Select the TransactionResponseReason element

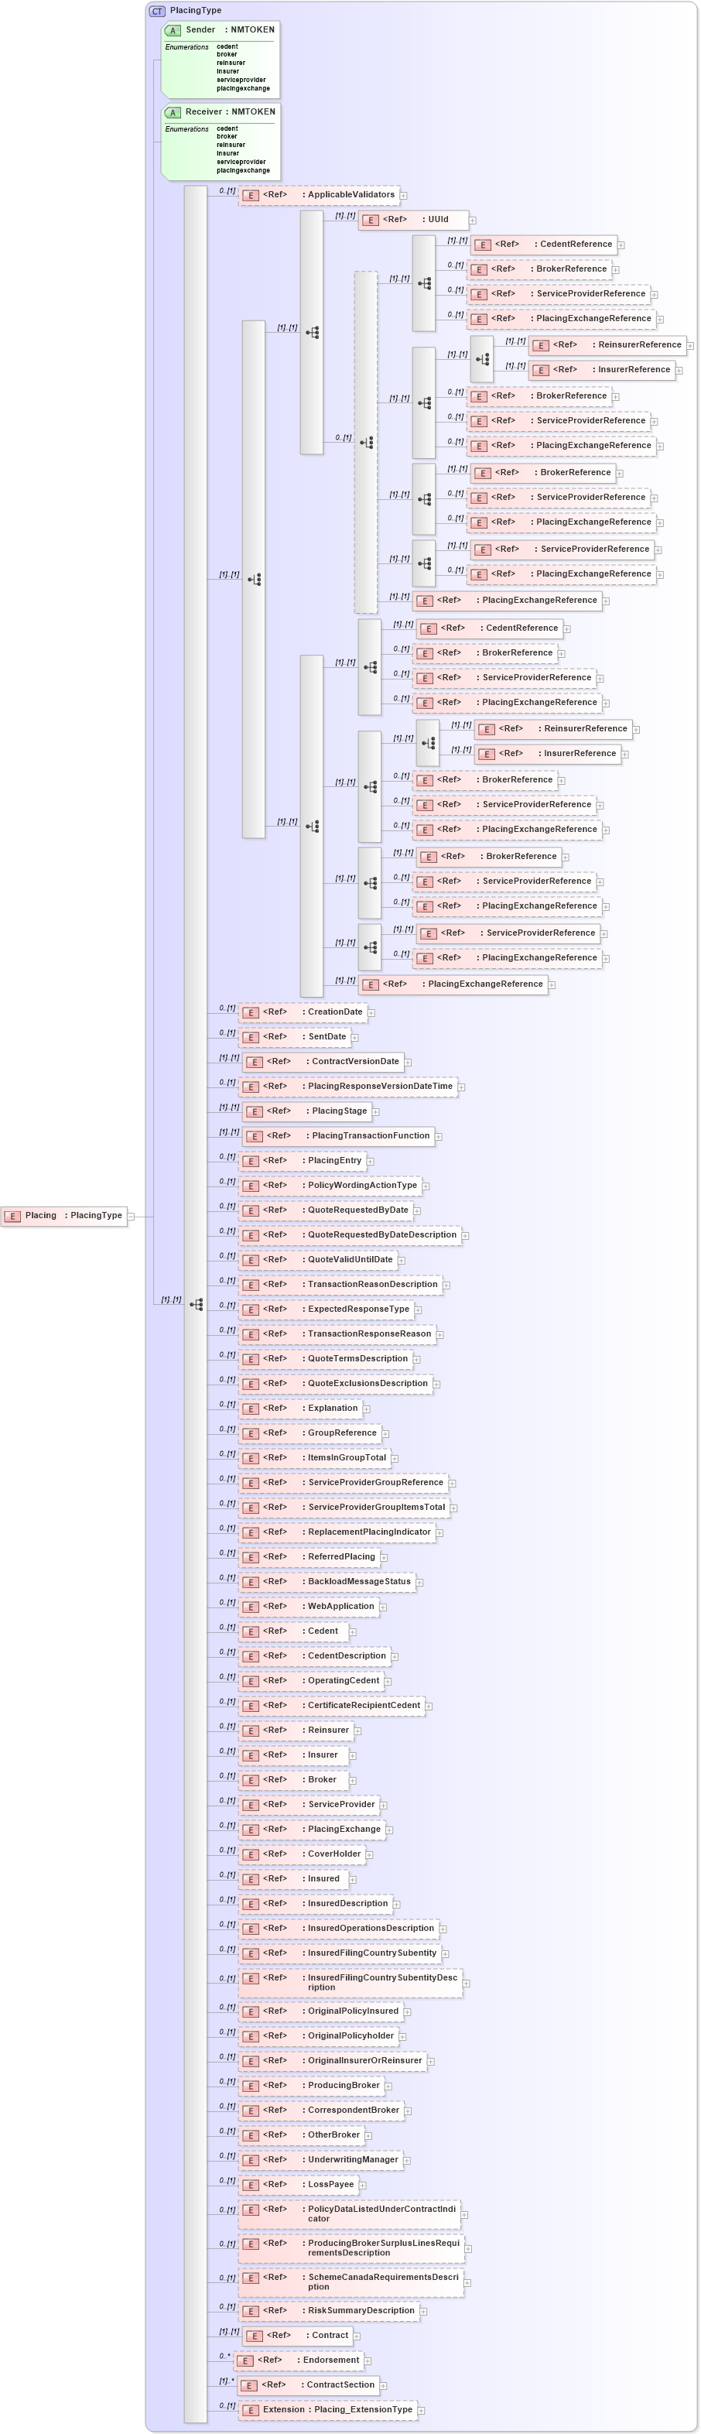click(x=337, y=1334)
